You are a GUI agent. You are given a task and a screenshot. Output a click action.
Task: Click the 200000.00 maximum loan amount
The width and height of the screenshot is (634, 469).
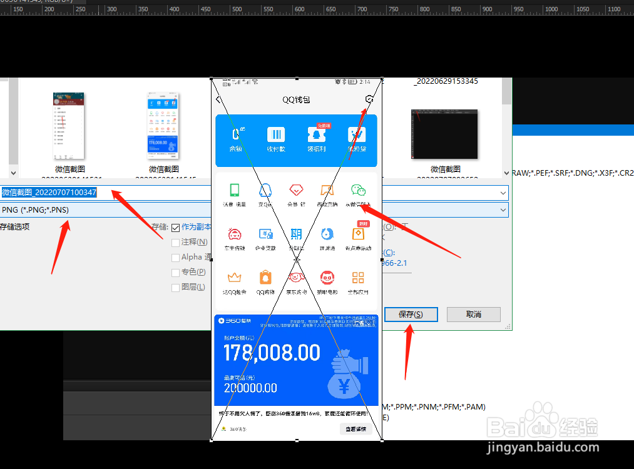(251, 388)
